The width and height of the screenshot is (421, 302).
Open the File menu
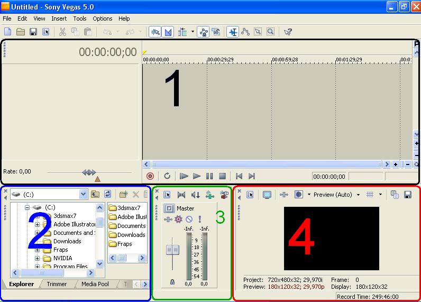7,19
